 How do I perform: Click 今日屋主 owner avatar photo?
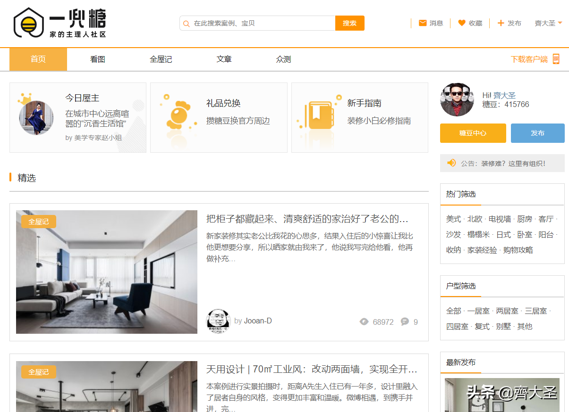pyautogui.click(x=36, y=117)
